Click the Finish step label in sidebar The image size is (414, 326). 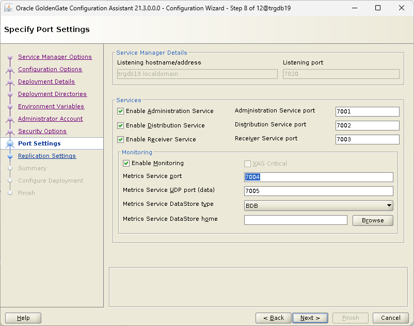26,193
